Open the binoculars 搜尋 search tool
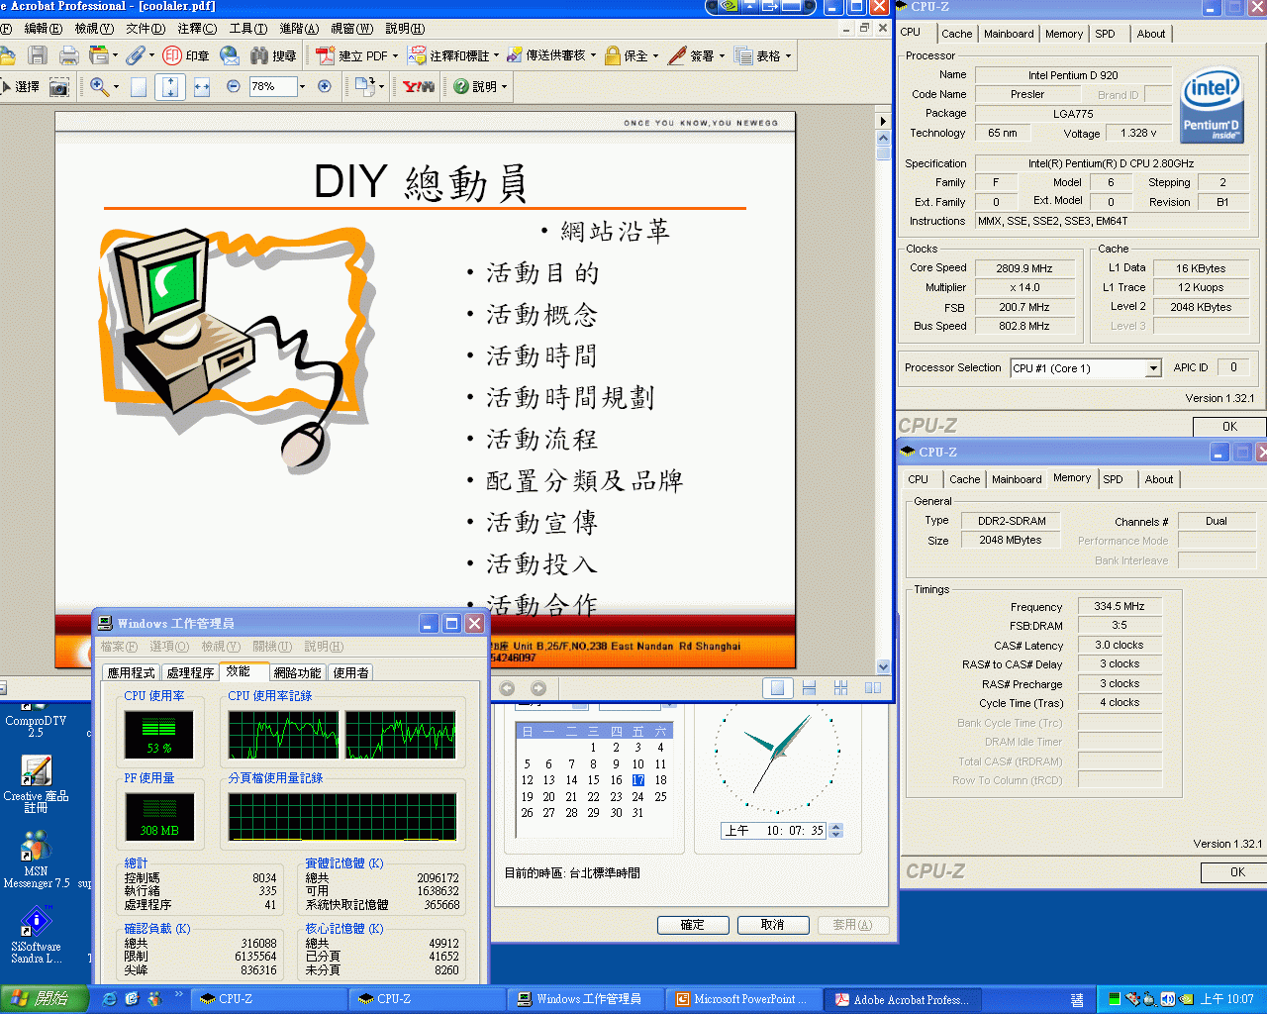Viewport: 1267px width, 1014px height. tap(273, 55)
